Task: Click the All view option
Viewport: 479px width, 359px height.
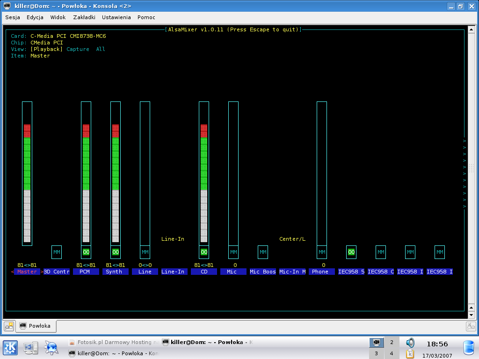Action: (x=101, y=49)
